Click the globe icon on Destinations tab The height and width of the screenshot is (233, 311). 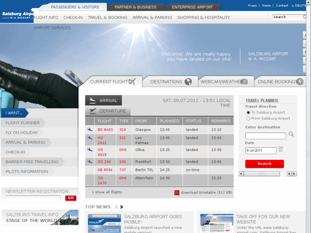pyautogui.click(x=188, y=82)
